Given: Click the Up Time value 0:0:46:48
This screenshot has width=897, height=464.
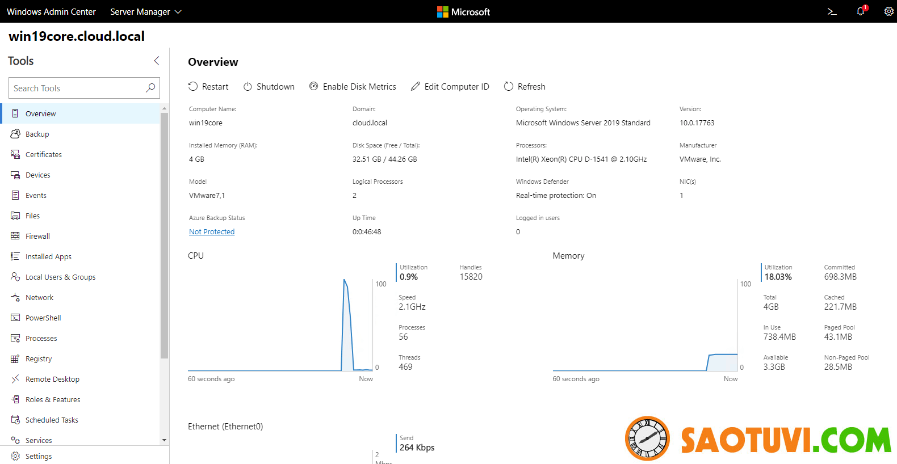Looking at the screenshot, I should tap(367, 231).
